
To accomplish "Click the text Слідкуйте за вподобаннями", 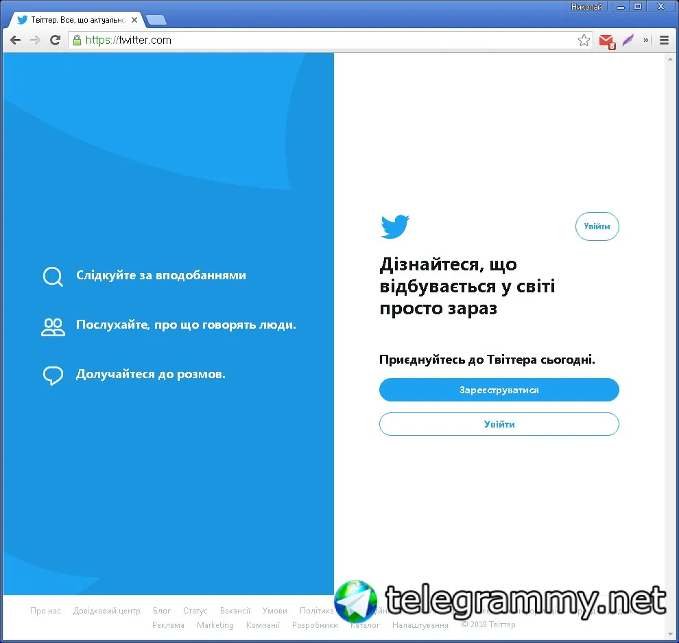I will click(160, 276).
